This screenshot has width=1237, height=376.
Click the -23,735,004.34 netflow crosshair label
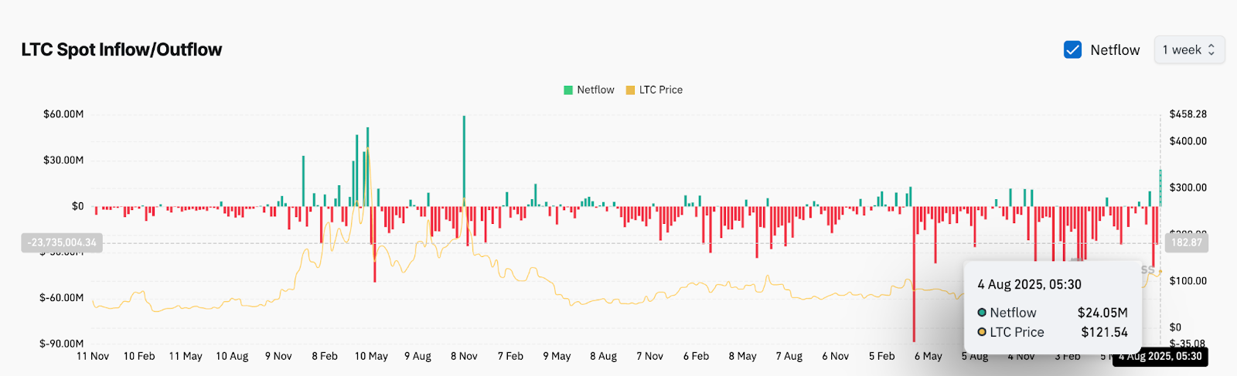62,242
